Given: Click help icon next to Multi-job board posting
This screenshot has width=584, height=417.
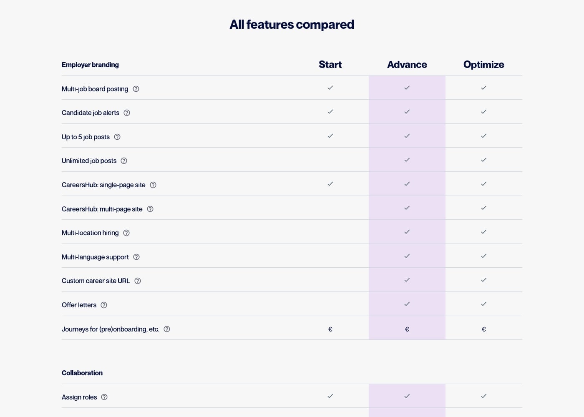Looking at the screenshot, I should [x=136, y=89].
